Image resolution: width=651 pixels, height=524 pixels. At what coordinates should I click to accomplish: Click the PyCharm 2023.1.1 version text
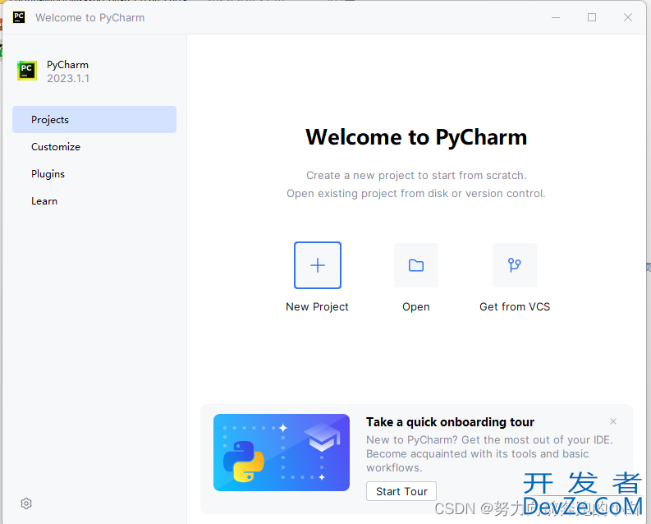point(68,79)
